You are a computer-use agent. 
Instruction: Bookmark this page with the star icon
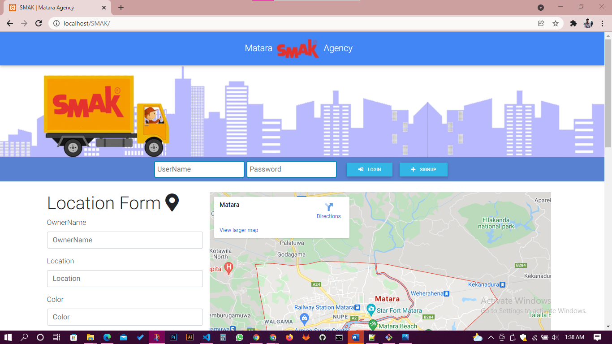(x=556, y=23)
